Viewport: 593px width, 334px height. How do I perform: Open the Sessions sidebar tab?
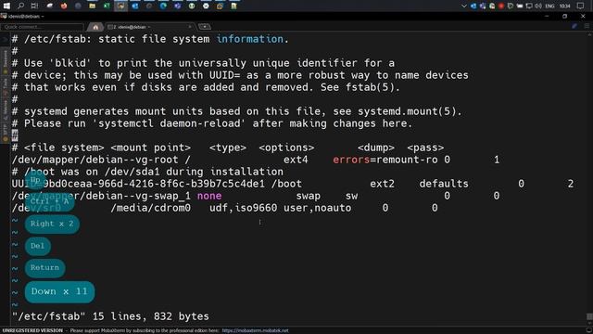click(5, 60)
